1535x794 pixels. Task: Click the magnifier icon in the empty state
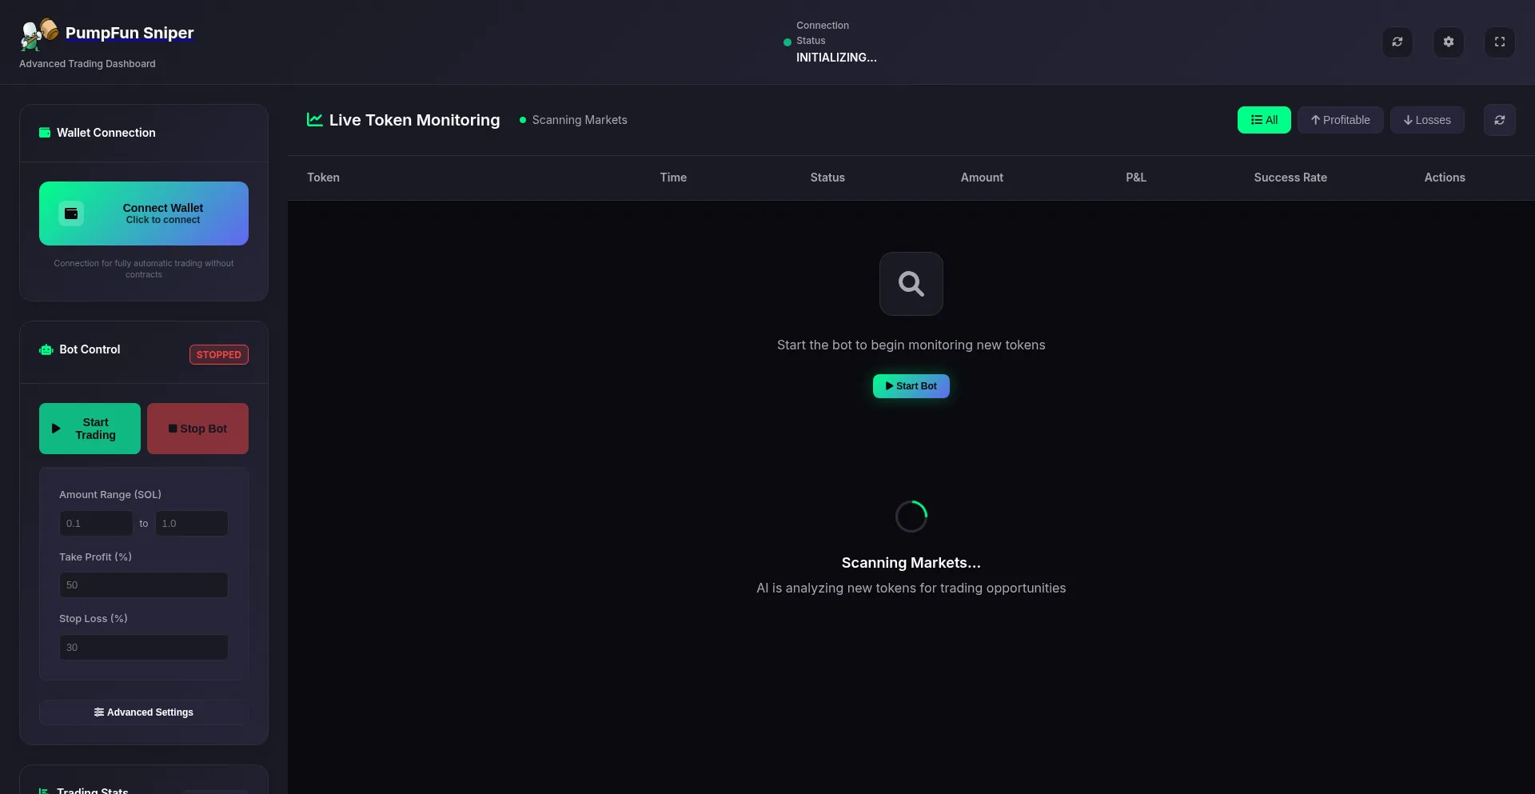[x=911, y=284]
